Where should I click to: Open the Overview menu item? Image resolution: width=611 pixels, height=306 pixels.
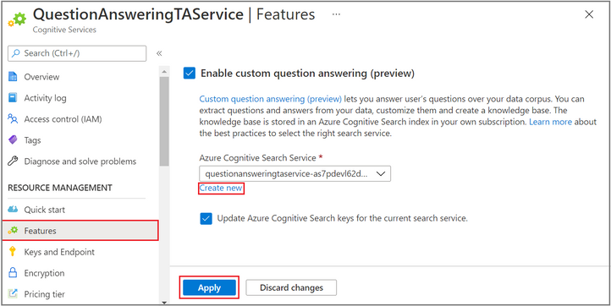pyautogui.click(x=41, y=77)
